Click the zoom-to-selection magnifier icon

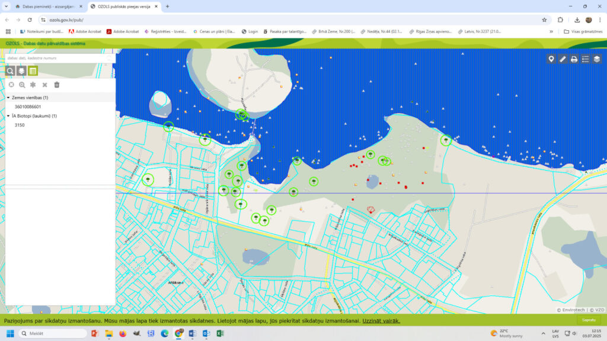point(22,85)
